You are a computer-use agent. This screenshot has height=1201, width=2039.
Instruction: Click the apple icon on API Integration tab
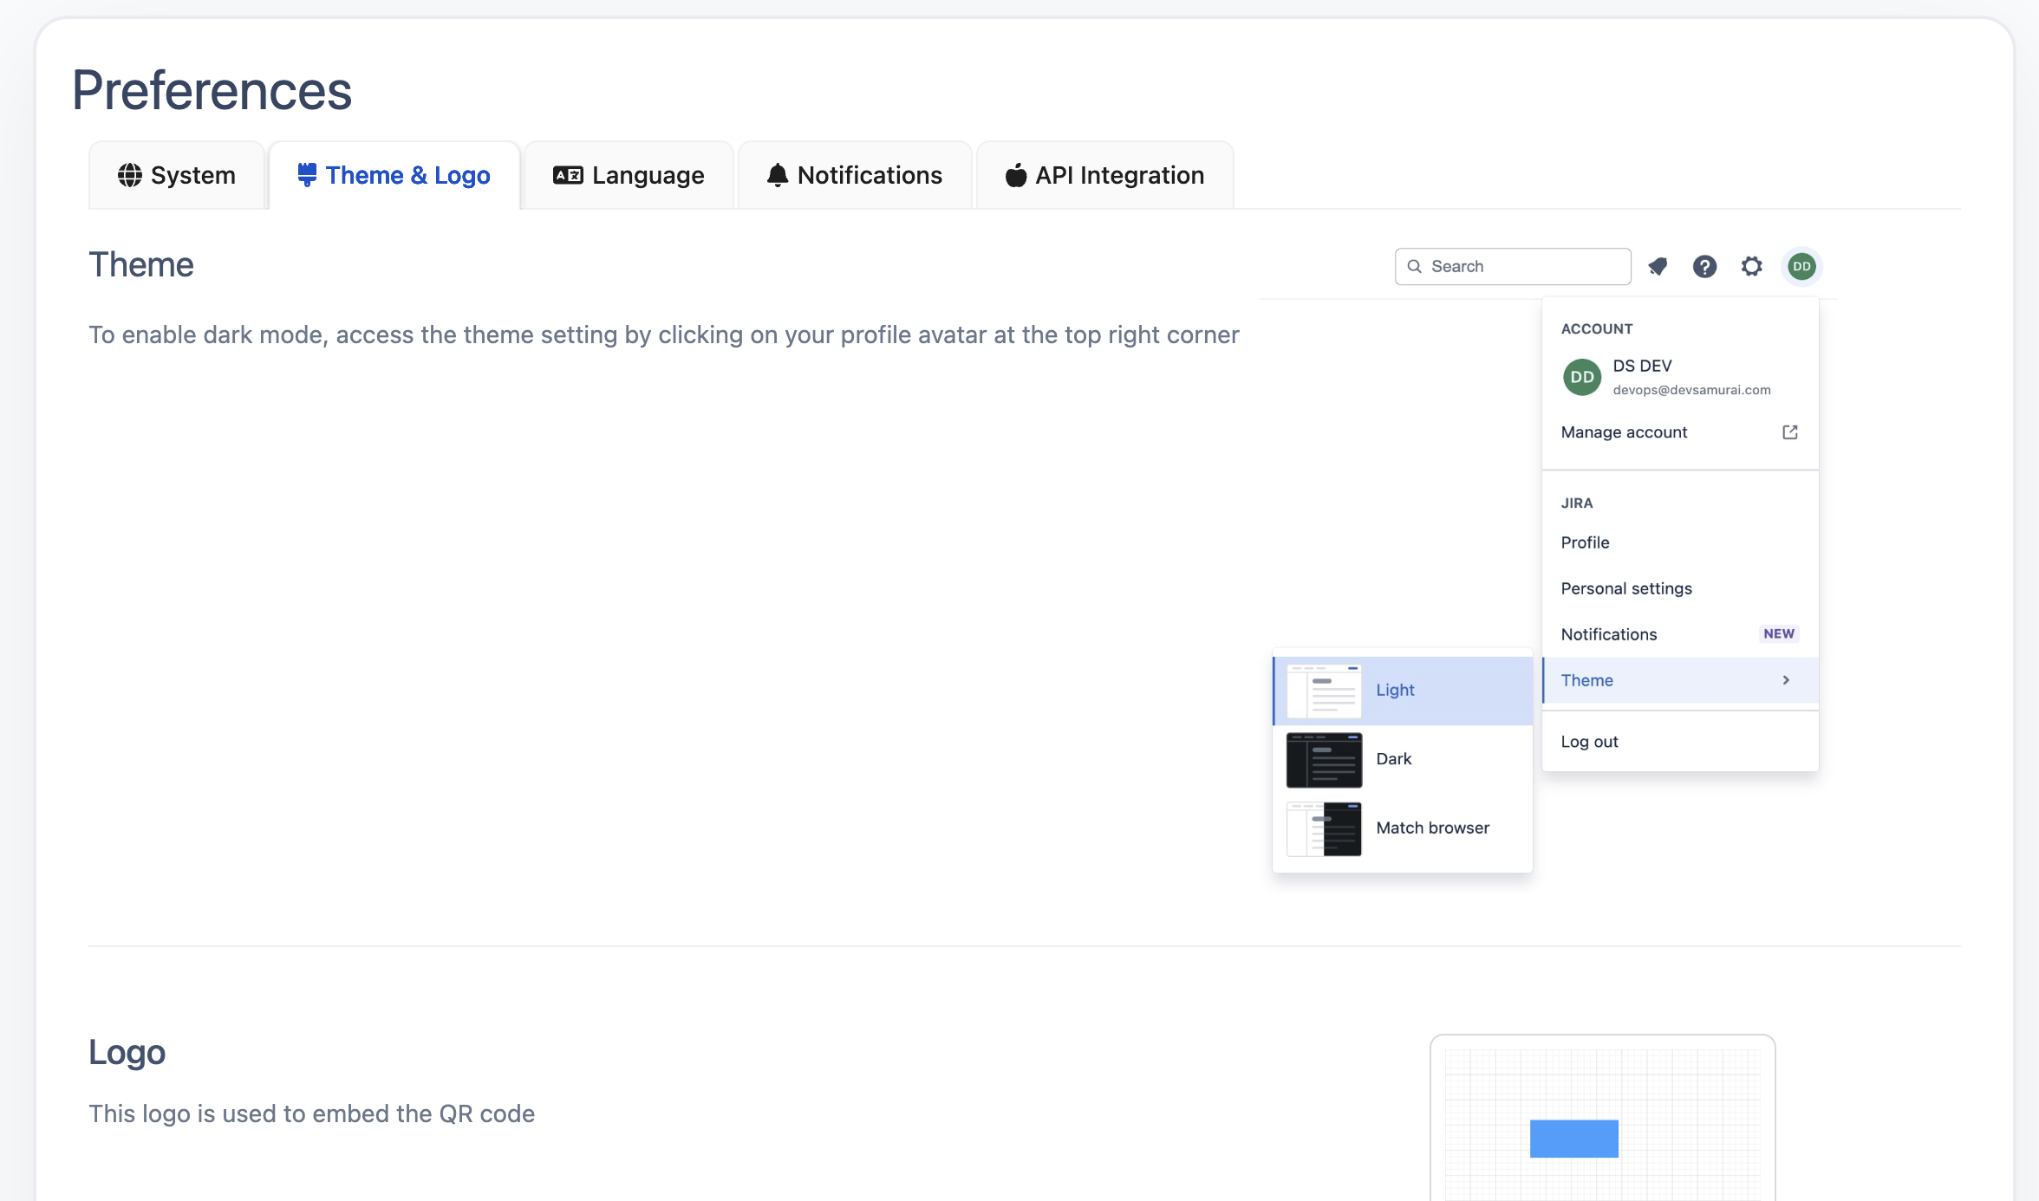1015,176
